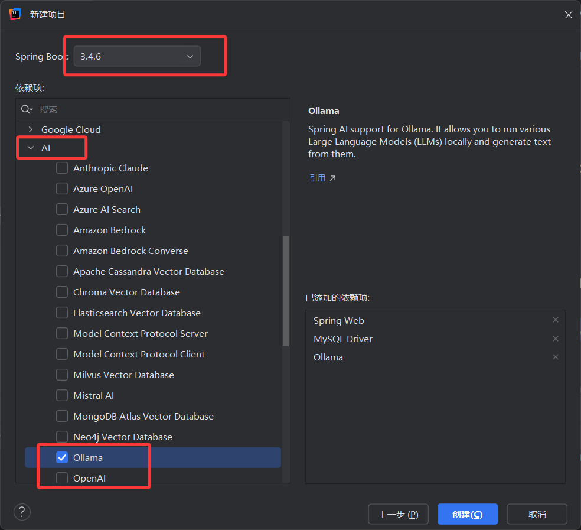Uncheck the Ollama dependency checkbox
Image resolution: width=581 pixels, height=530 pixels.
tap(62, 457)
